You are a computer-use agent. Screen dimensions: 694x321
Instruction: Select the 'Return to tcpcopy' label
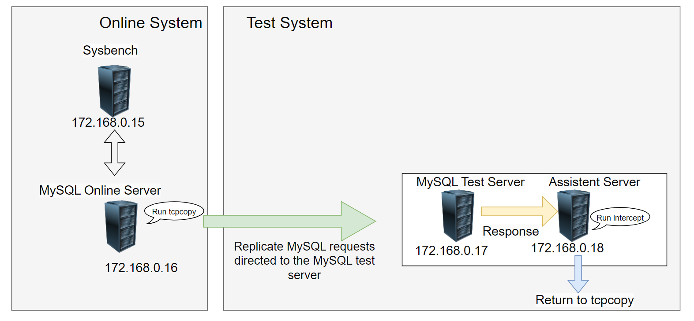585,300
